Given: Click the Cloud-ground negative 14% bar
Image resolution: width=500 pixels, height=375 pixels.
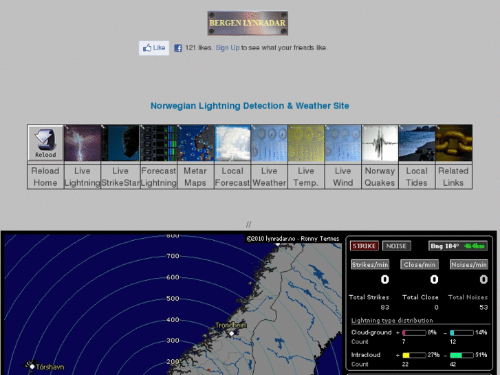Looking at the screenshot, I should point(461,333).
